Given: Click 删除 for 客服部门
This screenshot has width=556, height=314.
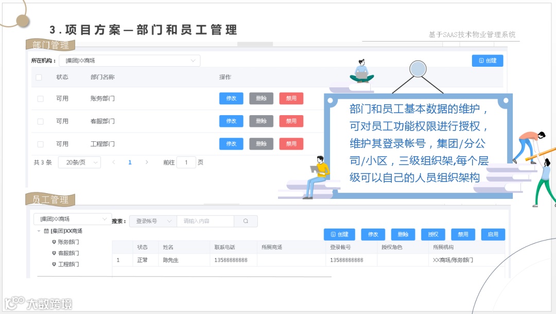Looking at the screenshot, I should [262, 121].
